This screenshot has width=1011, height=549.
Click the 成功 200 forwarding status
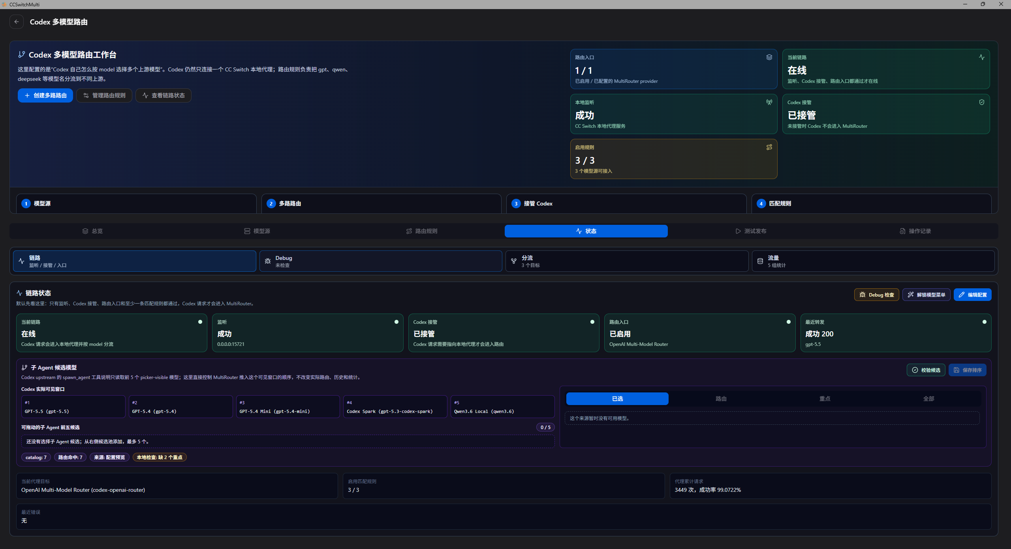pyautogui.click(x=819, y=334)
